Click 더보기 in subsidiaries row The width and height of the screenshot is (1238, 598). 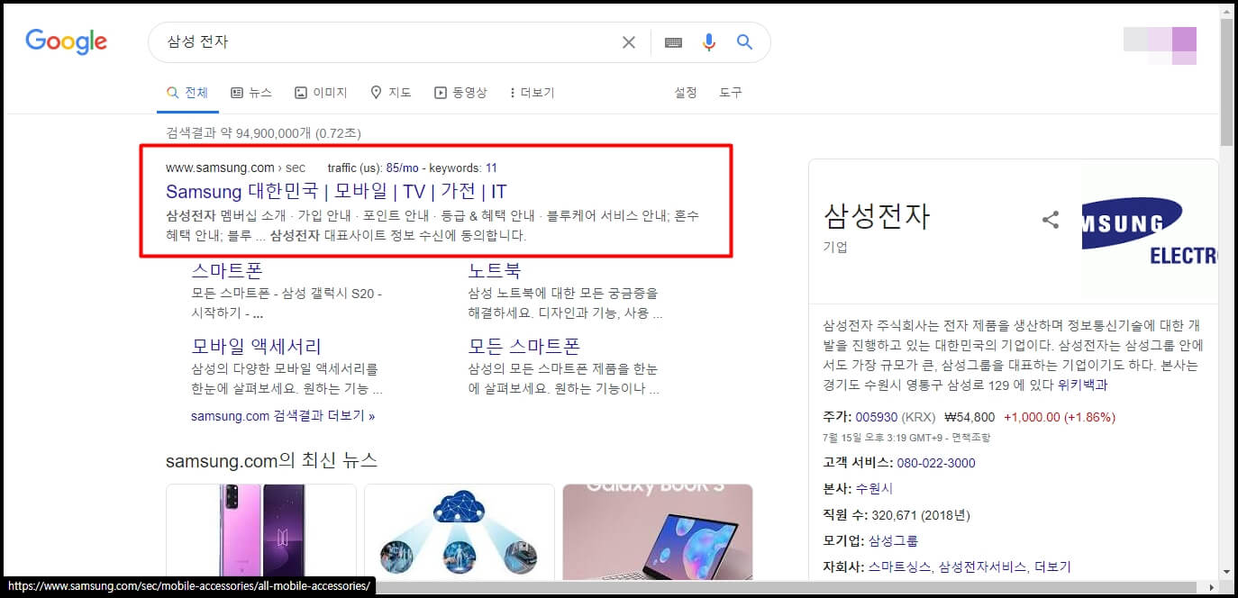point(1052,566)
